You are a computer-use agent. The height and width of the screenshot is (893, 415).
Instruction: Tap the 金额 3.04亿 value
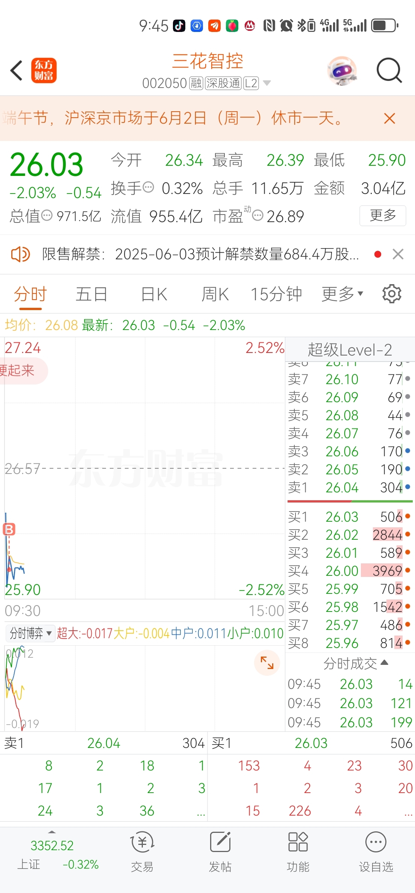point(360,188)
